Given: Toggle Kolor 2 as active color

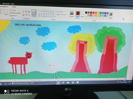Looking at the screenshot, I should point(82,15).
